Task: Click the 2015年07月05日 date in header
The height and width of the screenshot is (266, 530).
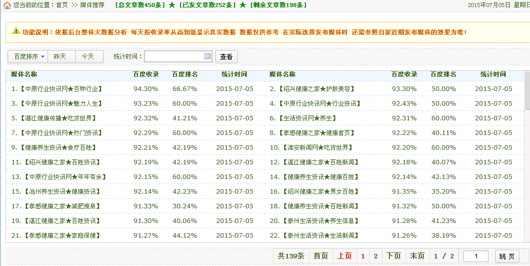Action: coord(489,5)
